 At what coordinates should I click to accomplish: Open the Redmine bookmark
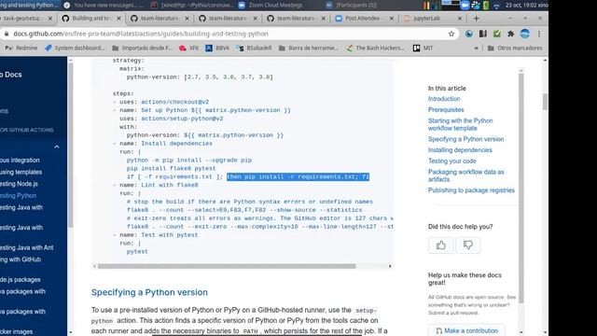click(x=21, y=48)
